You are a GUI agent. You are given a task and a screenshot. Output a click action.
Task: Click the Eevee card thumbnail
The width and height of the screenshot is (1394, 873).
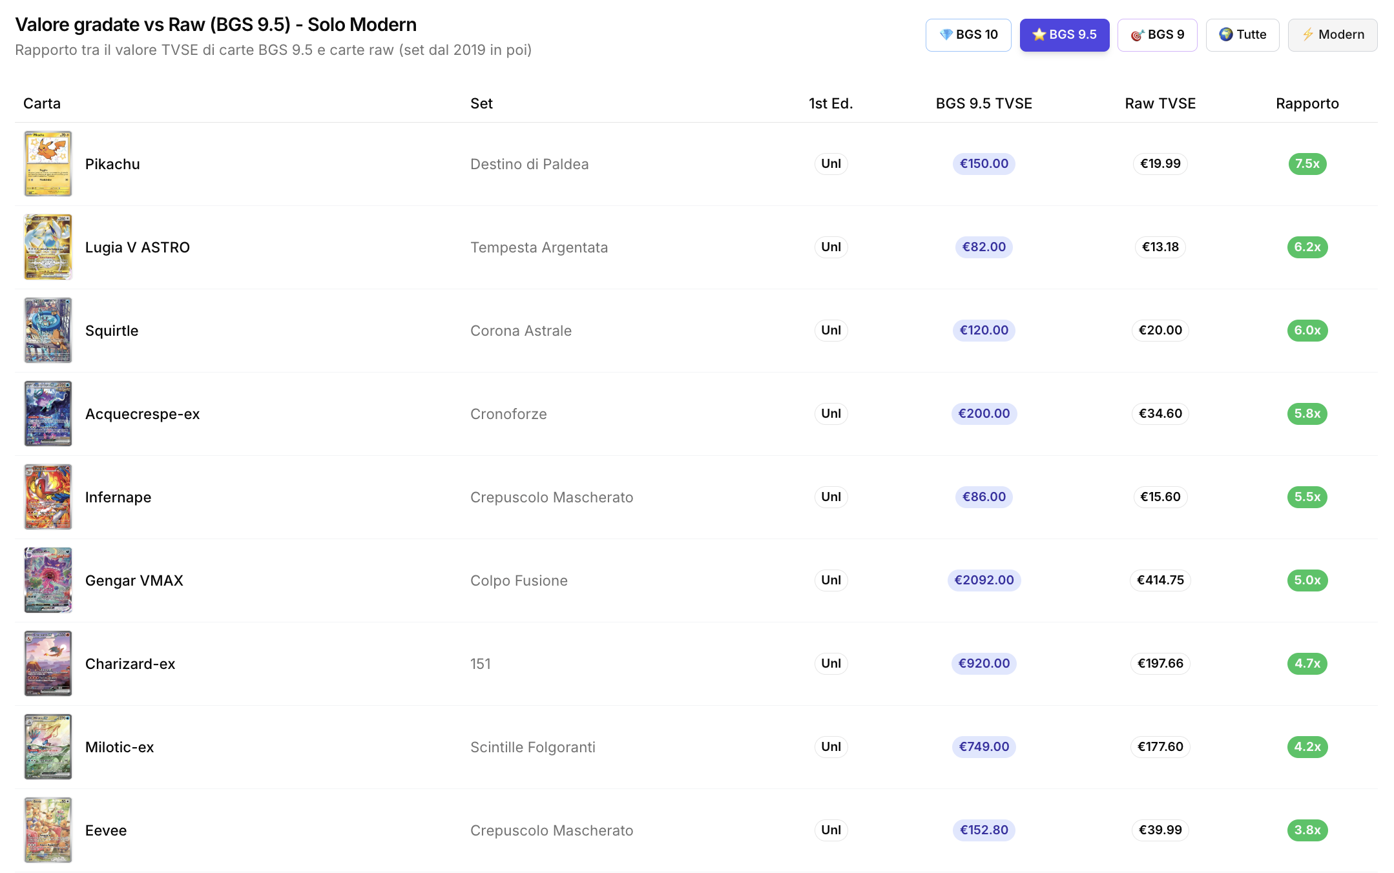coord(48,830)
